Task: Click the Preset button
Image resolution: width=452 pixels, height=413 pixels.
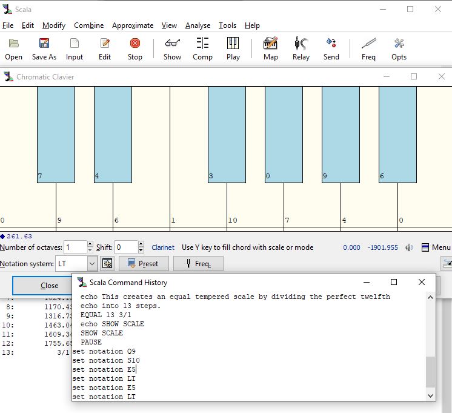Action: [143, 264]
